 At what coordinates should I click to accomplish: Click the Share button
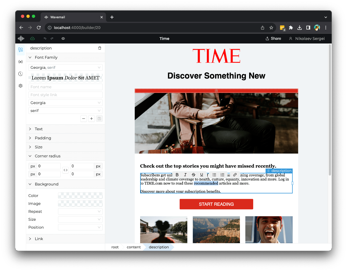pos(273,39)
